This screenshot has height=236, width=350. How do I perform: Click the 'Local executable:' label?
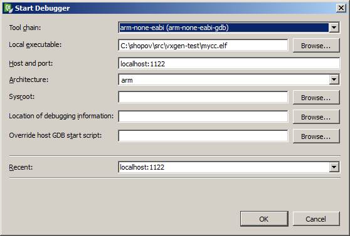(x=35, y=44)
